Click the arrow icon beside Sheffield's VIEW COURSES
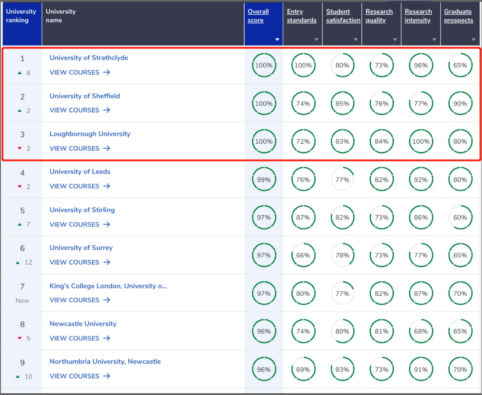The width and height of the screenshot is (482, 395). pos(107,110)
